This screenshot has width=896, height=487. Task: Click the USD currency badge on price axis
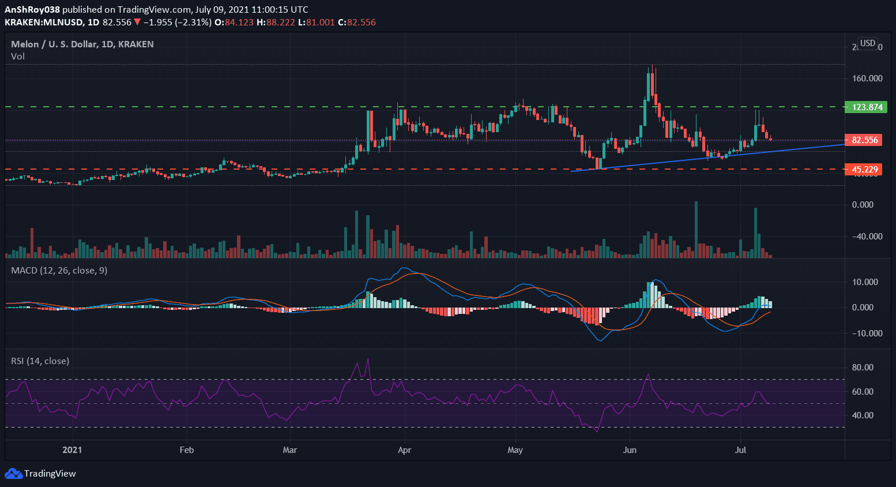867,43
